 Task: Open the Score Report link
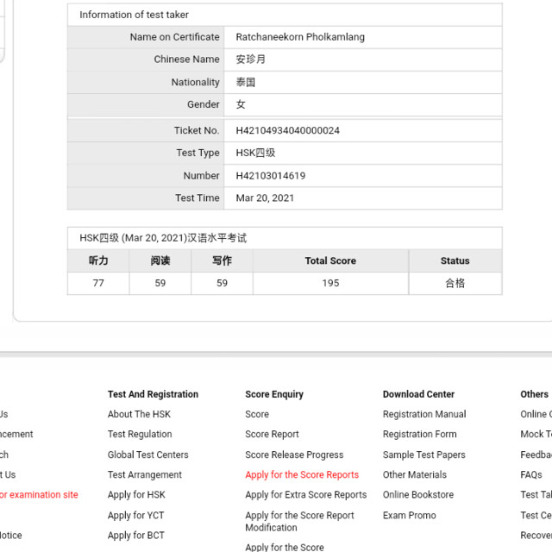[272, 435]
